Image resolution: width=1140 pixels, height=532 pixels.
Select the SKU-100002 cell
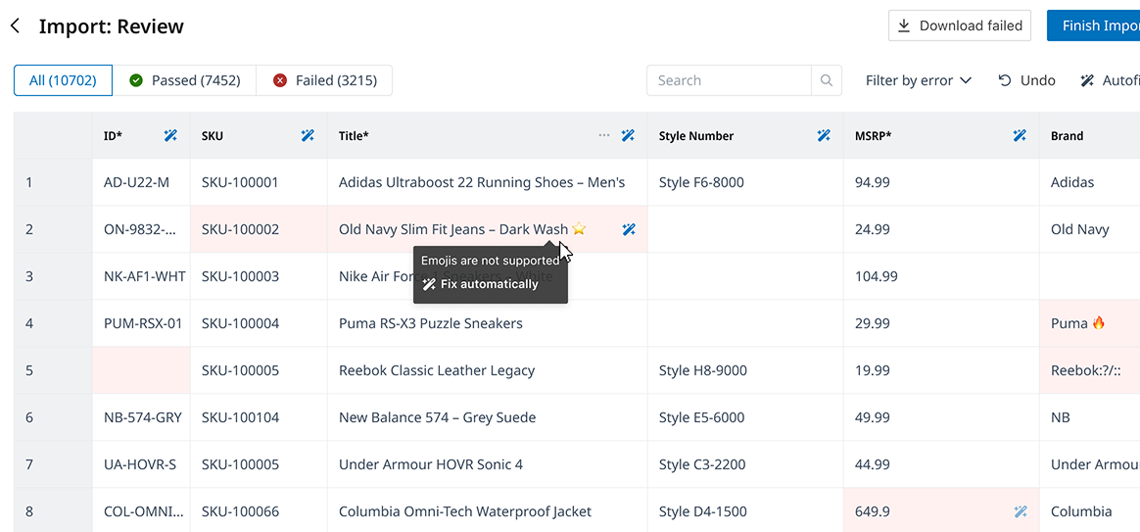coord(259,229)
